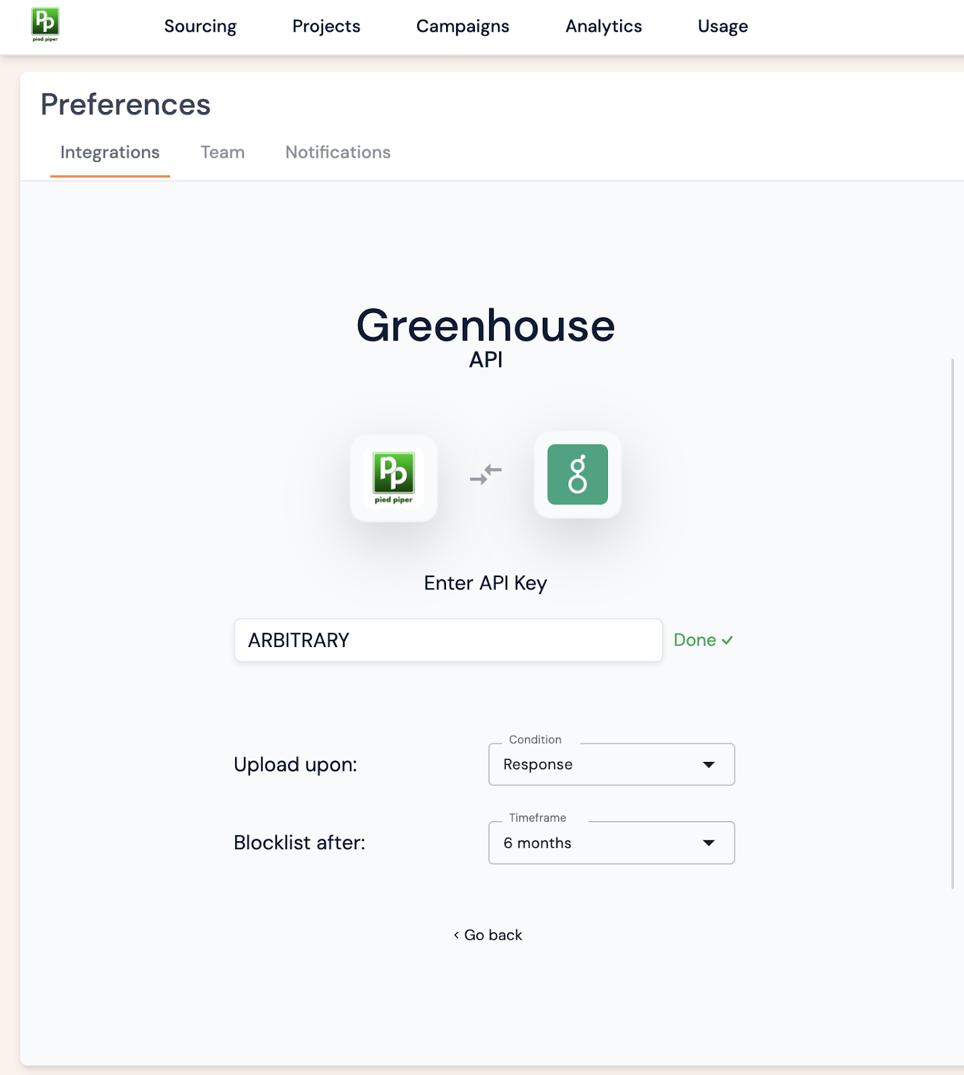Switch to the Team tab
This screenshot has height=1075, width=964.
[x=222, y=153]
